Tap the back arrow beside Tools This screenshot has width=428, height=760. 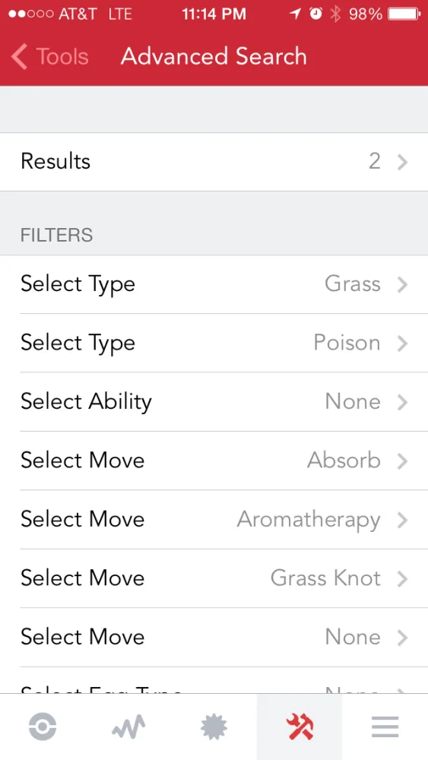click(x=20, y=57)
